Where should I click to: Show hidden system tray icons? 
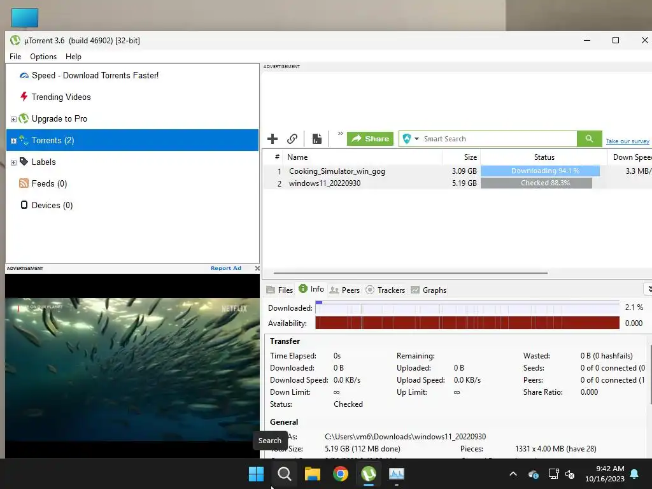pyautogui.click(x=513, y=474)
